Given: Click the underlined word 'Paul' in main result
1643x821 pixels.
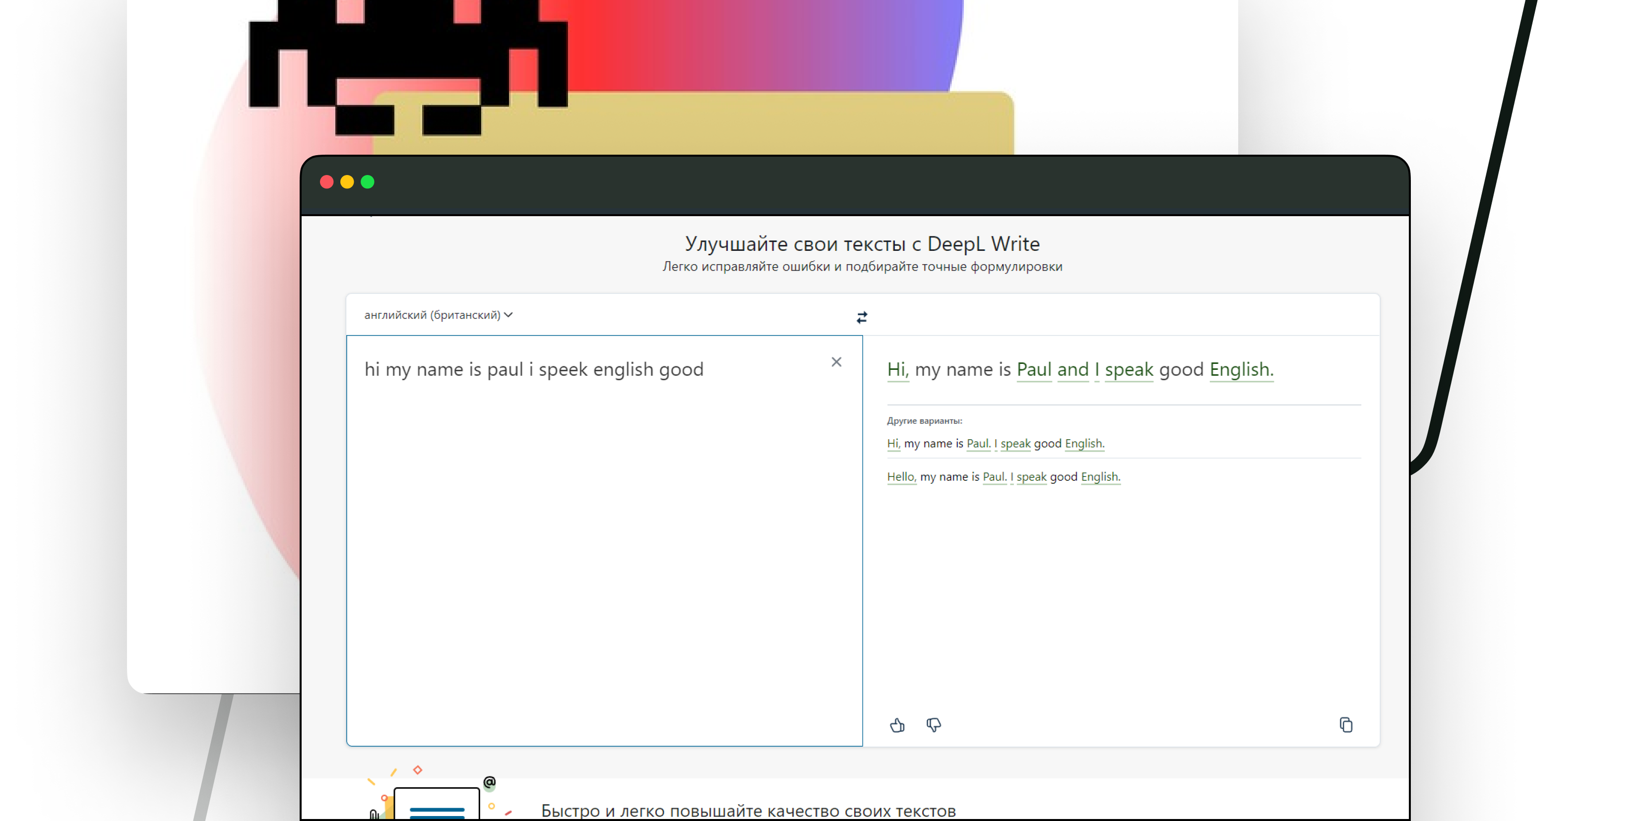Looking at the screenshot, I should 1033,370.
